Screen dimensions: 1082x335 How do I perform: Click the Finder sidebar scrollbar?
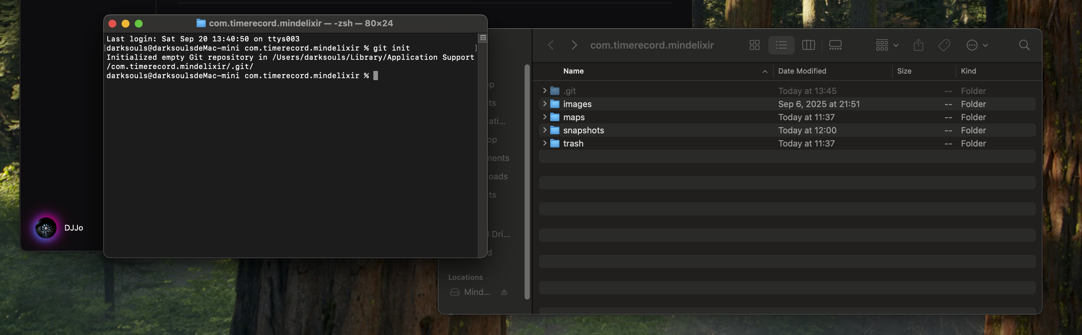(527, 182)
